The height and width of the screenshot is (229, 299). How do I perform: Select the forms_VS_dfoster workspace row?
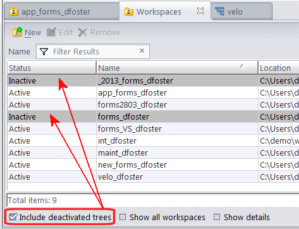[153, 128]
